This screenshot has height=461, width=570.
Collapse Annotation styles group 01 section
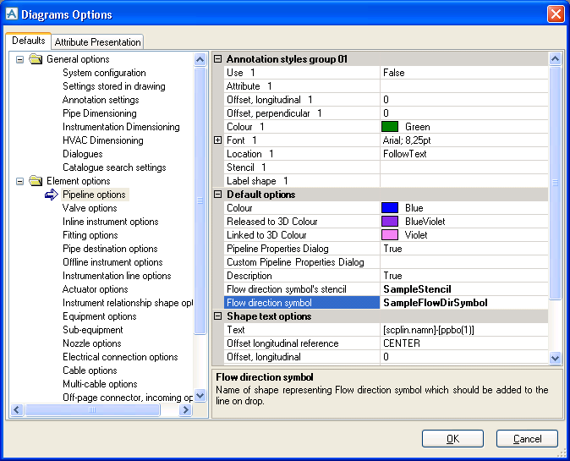click(x=217, y=59)
